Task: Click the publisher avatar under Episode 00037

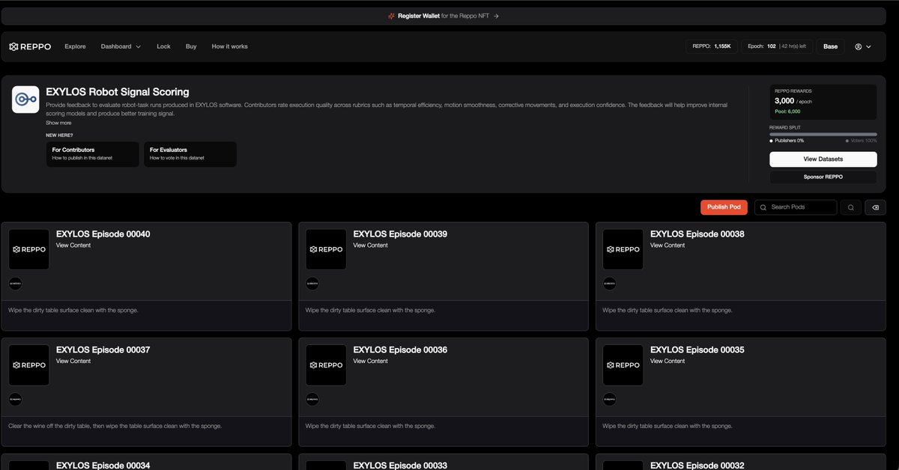Action: (16, 400)
